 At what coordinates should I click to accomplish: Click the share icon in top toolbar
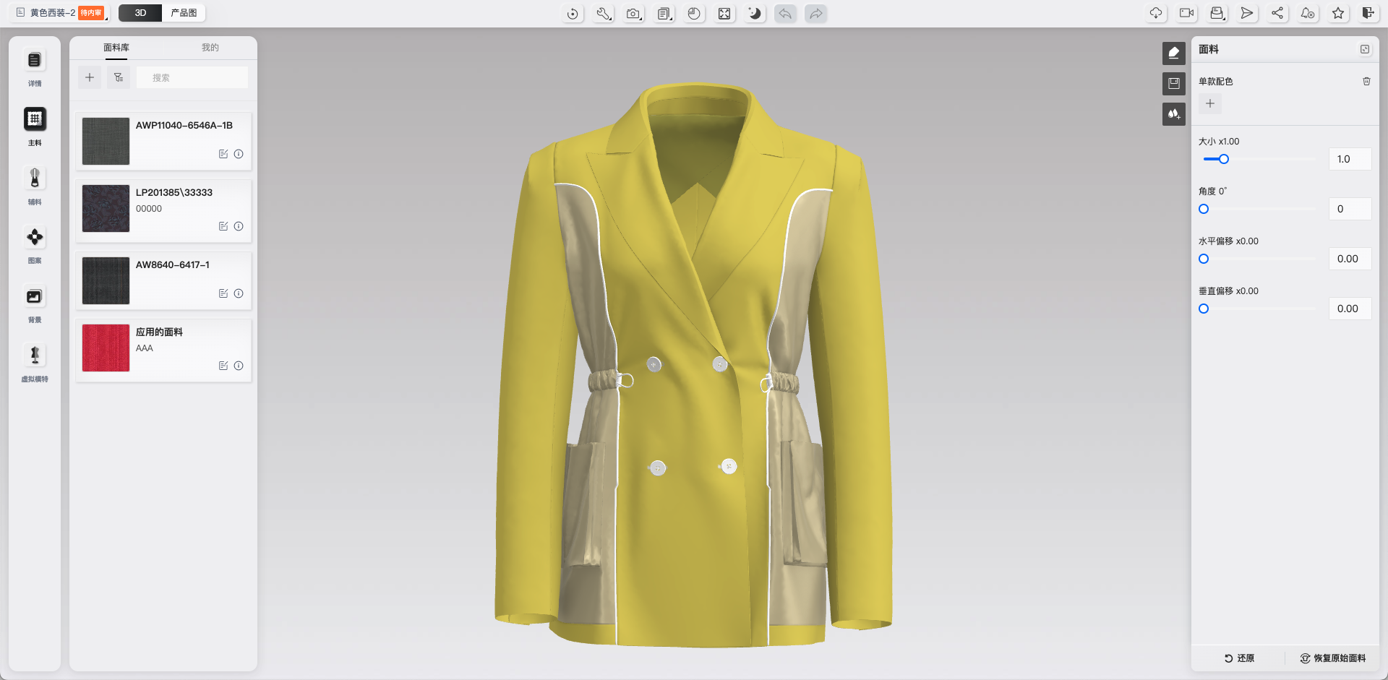tap(1277, 13)
